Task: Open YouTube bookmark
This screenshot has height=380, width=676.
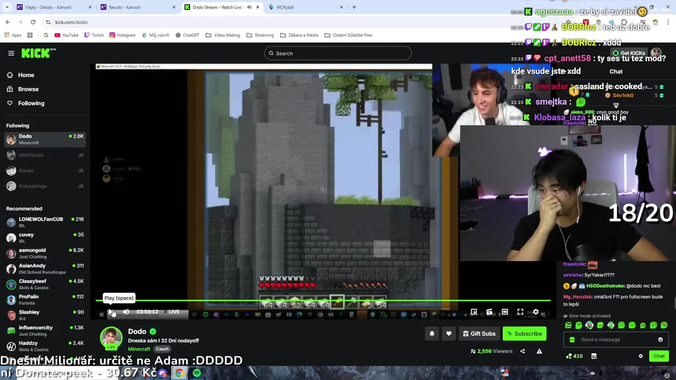Action: [x=66, y=35]
